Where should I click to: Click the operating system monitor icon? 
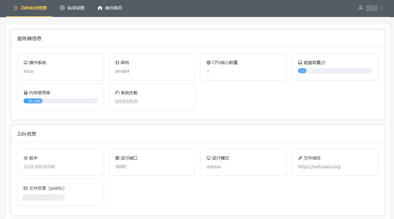(26, 63)
